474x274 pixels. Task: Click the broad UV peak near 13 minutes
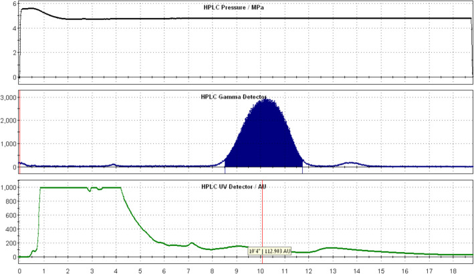coord(330,248)
